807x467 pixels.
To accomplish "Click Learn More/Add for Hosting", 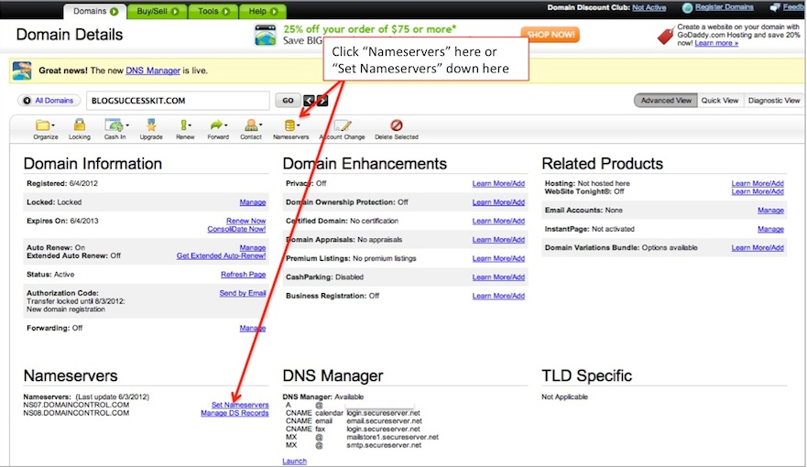I will 758,183.
